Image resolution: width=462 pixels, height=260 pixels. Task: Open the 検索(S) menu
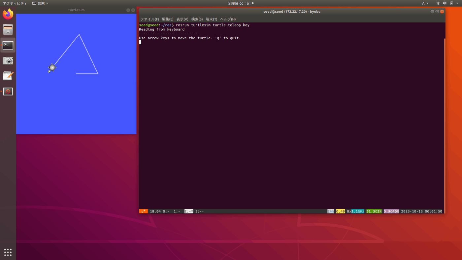click(x=197, y=19)
